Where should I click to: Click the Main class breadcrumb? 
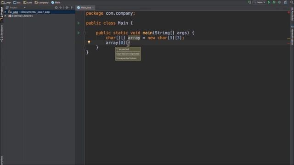pyautogui.click(x=56, y=2)
